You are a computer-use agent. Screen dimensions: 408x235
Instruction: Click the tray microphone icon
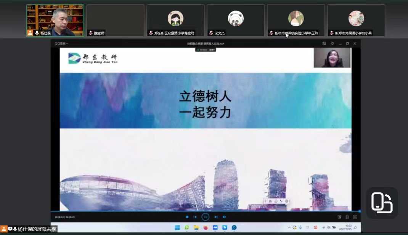click(x=300, y=227)
